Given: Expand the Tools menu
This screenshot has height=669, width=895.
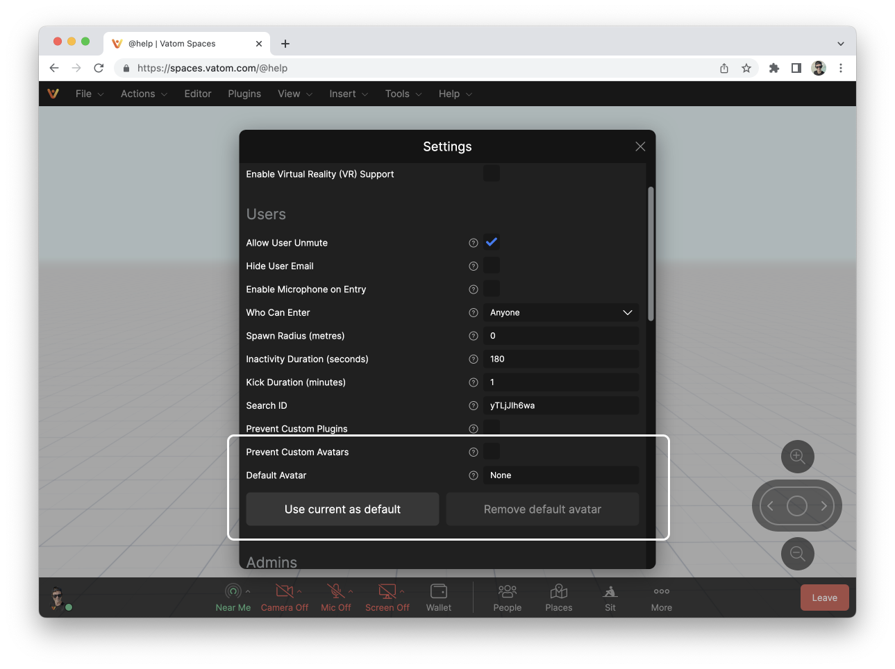Looking at the screenshot, I should tap(403, 94).
